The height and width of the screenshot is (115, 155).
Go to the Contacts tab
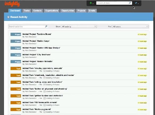point(37,11)
